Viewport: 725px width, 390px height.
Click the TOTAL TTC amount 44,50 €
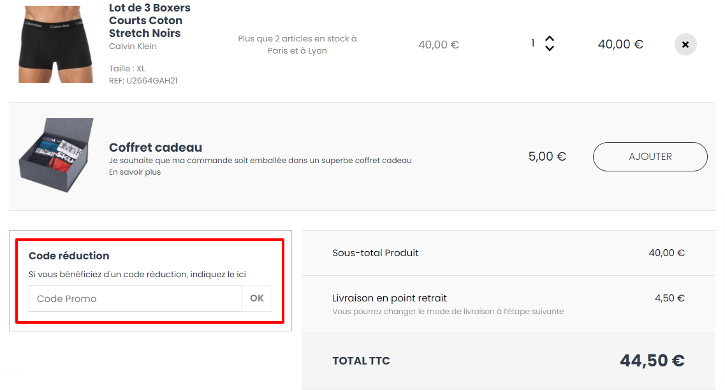tap(652, 361)
